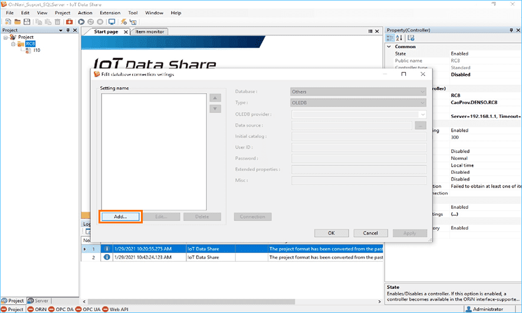522x313 pixels.
Task: Click the info icon in log row 1
Action: click(107, 249)
